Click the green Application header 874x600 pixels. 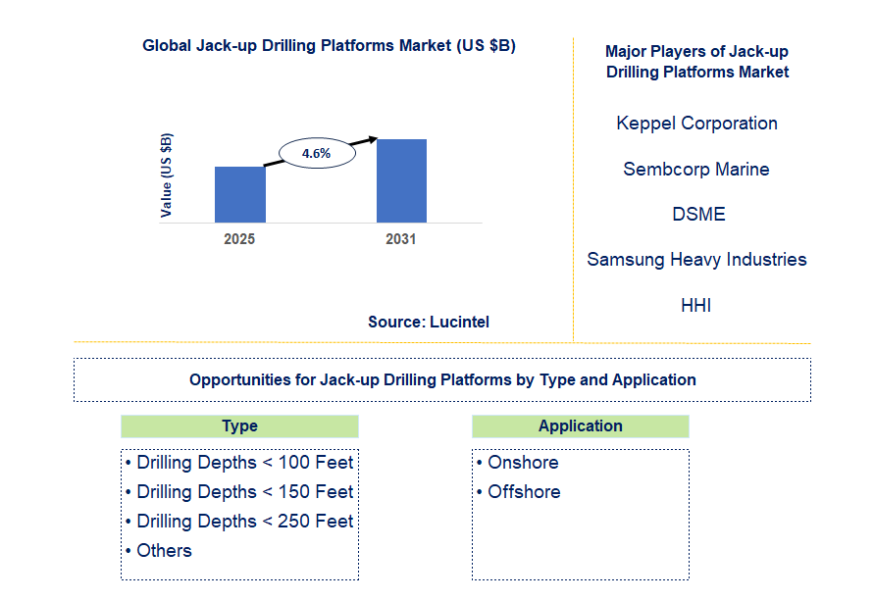(x=580, y=425)
